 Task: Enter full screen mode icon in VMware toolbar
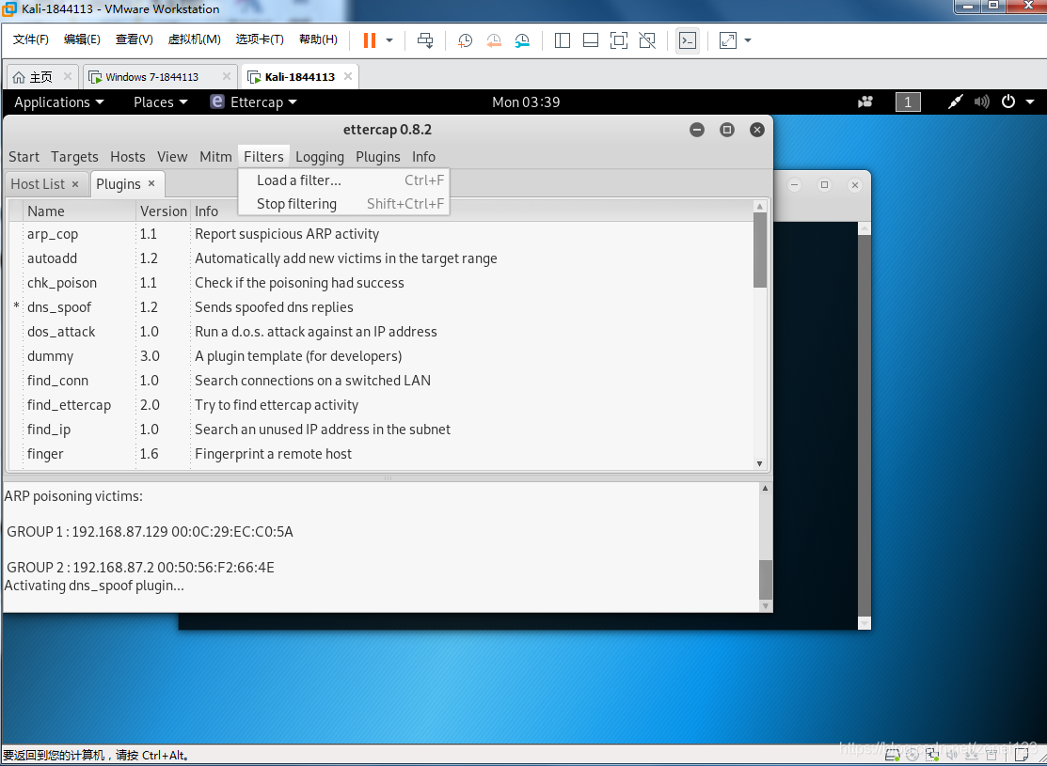tap(619, 40)
